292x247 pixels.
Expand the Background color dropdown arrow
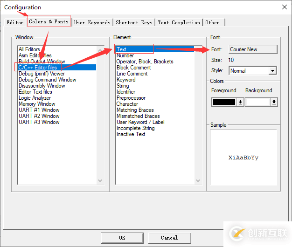(274, 102)
